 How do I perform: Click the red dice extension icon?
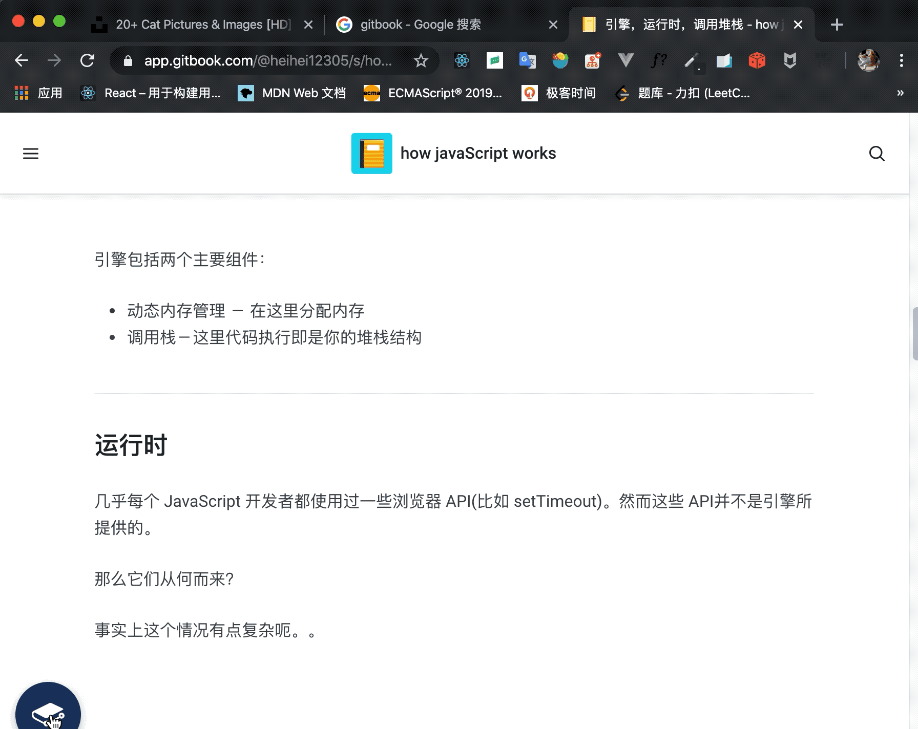(757, 61)
